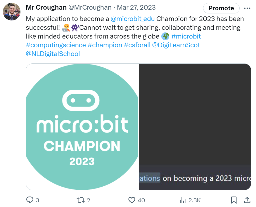Viewport: 256px width, 207px height.
Task: Click the repost arrows icon
Action: coord(80,200)
